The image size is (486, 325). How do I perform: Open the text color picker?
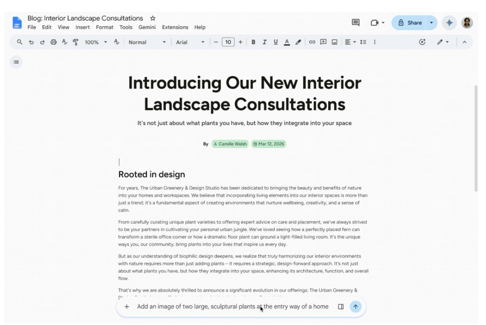click(x=287, y=42)
